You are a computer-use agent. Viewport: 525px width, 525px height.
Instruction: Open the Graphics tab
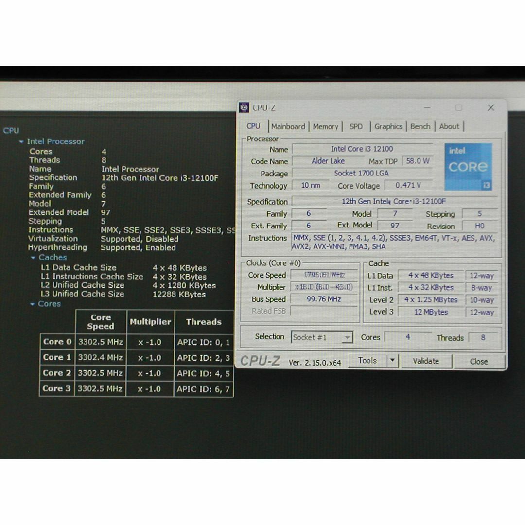pyautogui.click(x=388, y=126)
